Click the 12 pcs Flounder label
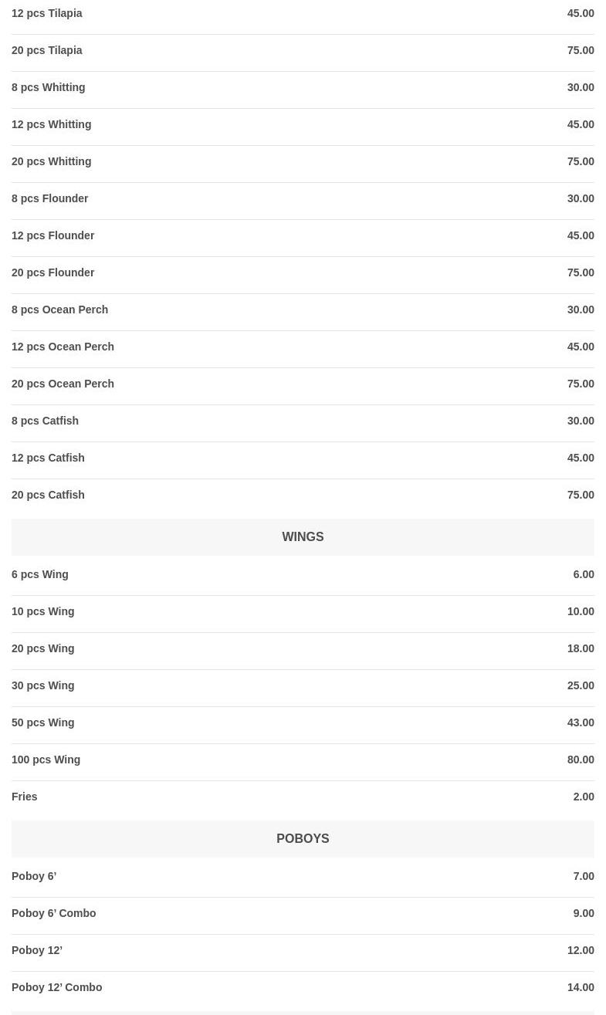This screenshot has height=1015, width=606. click(53, 235)
